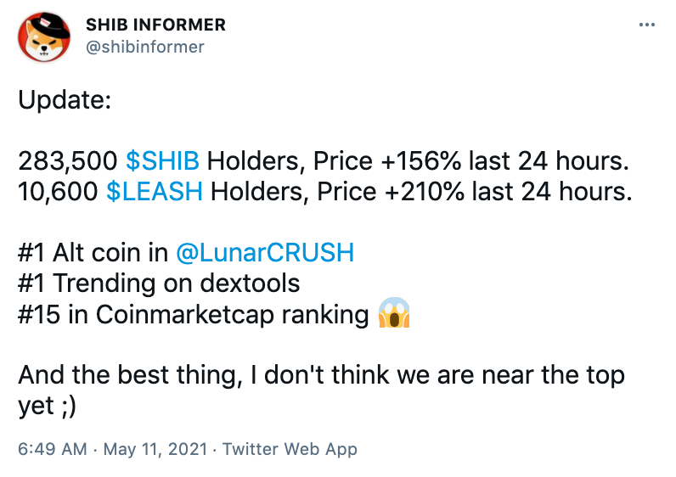The image size is (676, 477).
Task: Click the "#1 Trending on dextools" line
Action: (159, 283)
